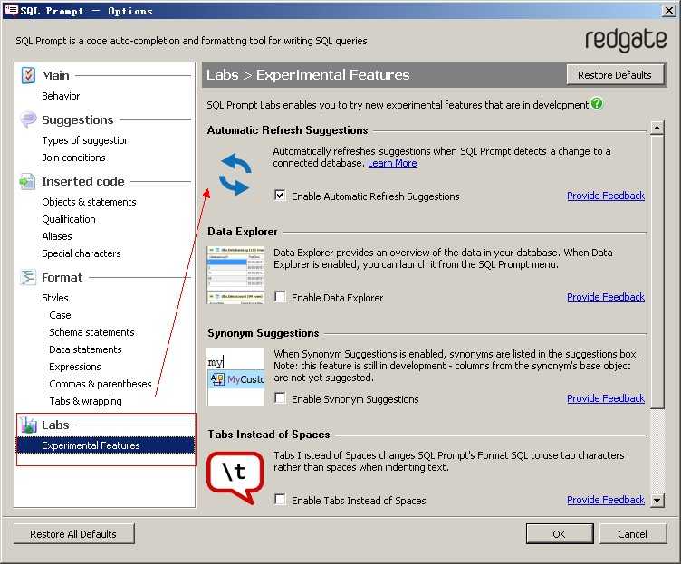
Task: Enable Data Explorer checkbox
Action: click(280, 297)
